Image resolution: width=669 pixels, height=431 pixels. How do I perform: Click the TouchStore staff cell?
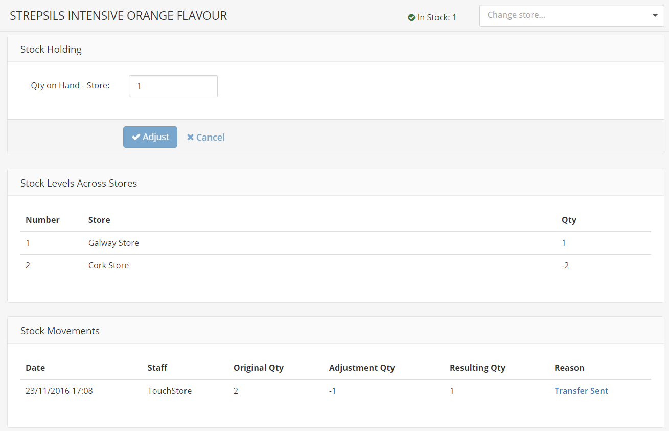coord(170,391)
